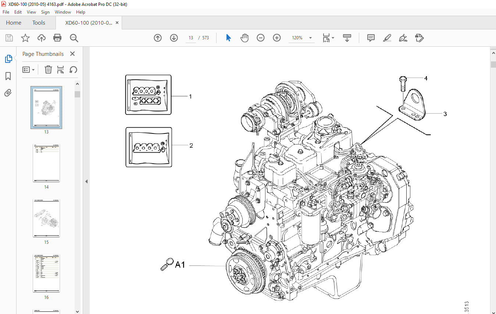Image resolution: width=496 pixels, height=314 pixels.
Task: Select page 15 thumbnail
Action: tap(46, 218)
